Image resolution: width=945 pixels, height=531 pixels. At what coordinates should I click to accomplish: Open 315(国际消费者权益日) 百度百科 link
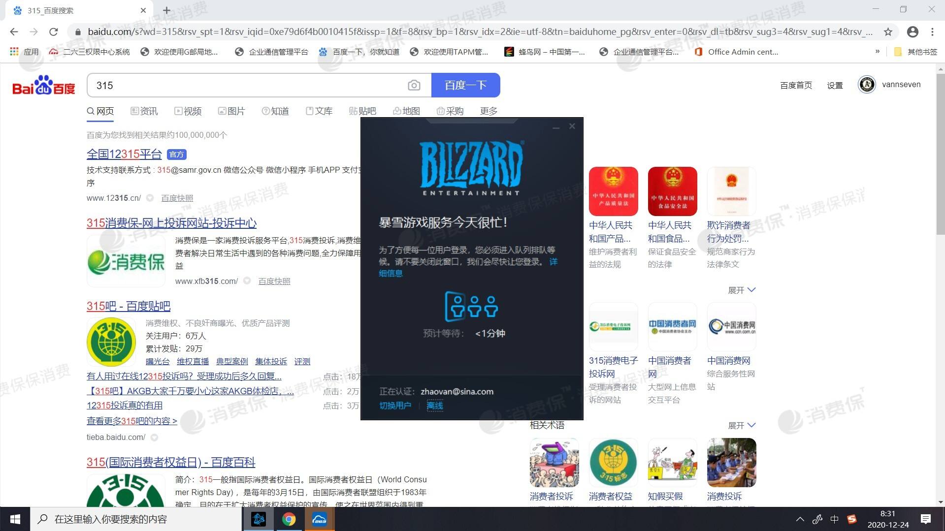point(171,462)
